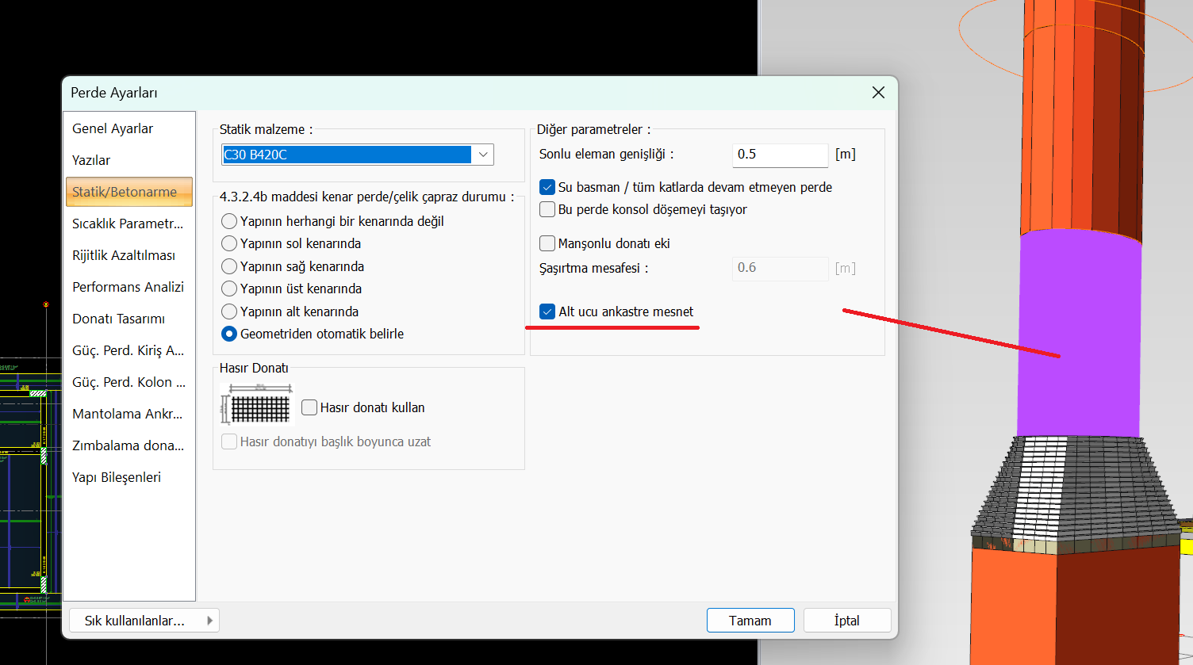This screenshot has width=1193, height=665.
Task: Check Bu perde konsol döşemeyi taşıyor
Action: (x=547, y=209)
